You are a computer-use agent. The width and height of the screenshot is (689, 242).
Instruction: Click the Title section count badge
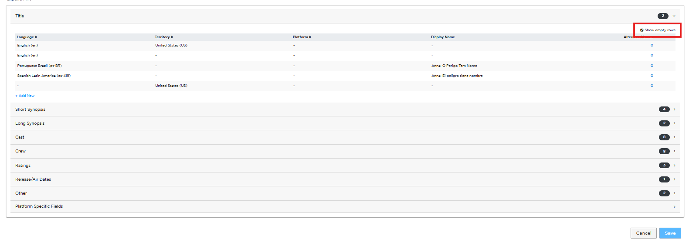click(663, 16)
